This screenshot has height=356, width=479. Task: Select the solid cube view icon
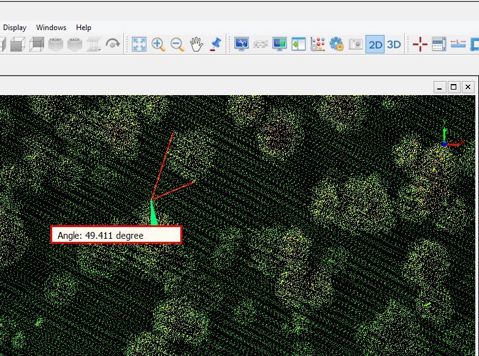coord(18,44)
